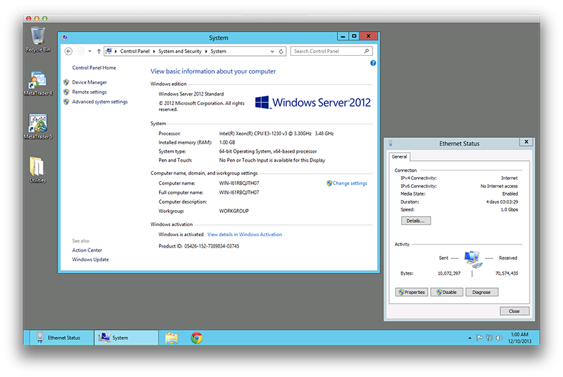The image size is (563, 377).
Task: Click the computer name WIN-I61RBQJTH07 value
Action: point(239,183)
